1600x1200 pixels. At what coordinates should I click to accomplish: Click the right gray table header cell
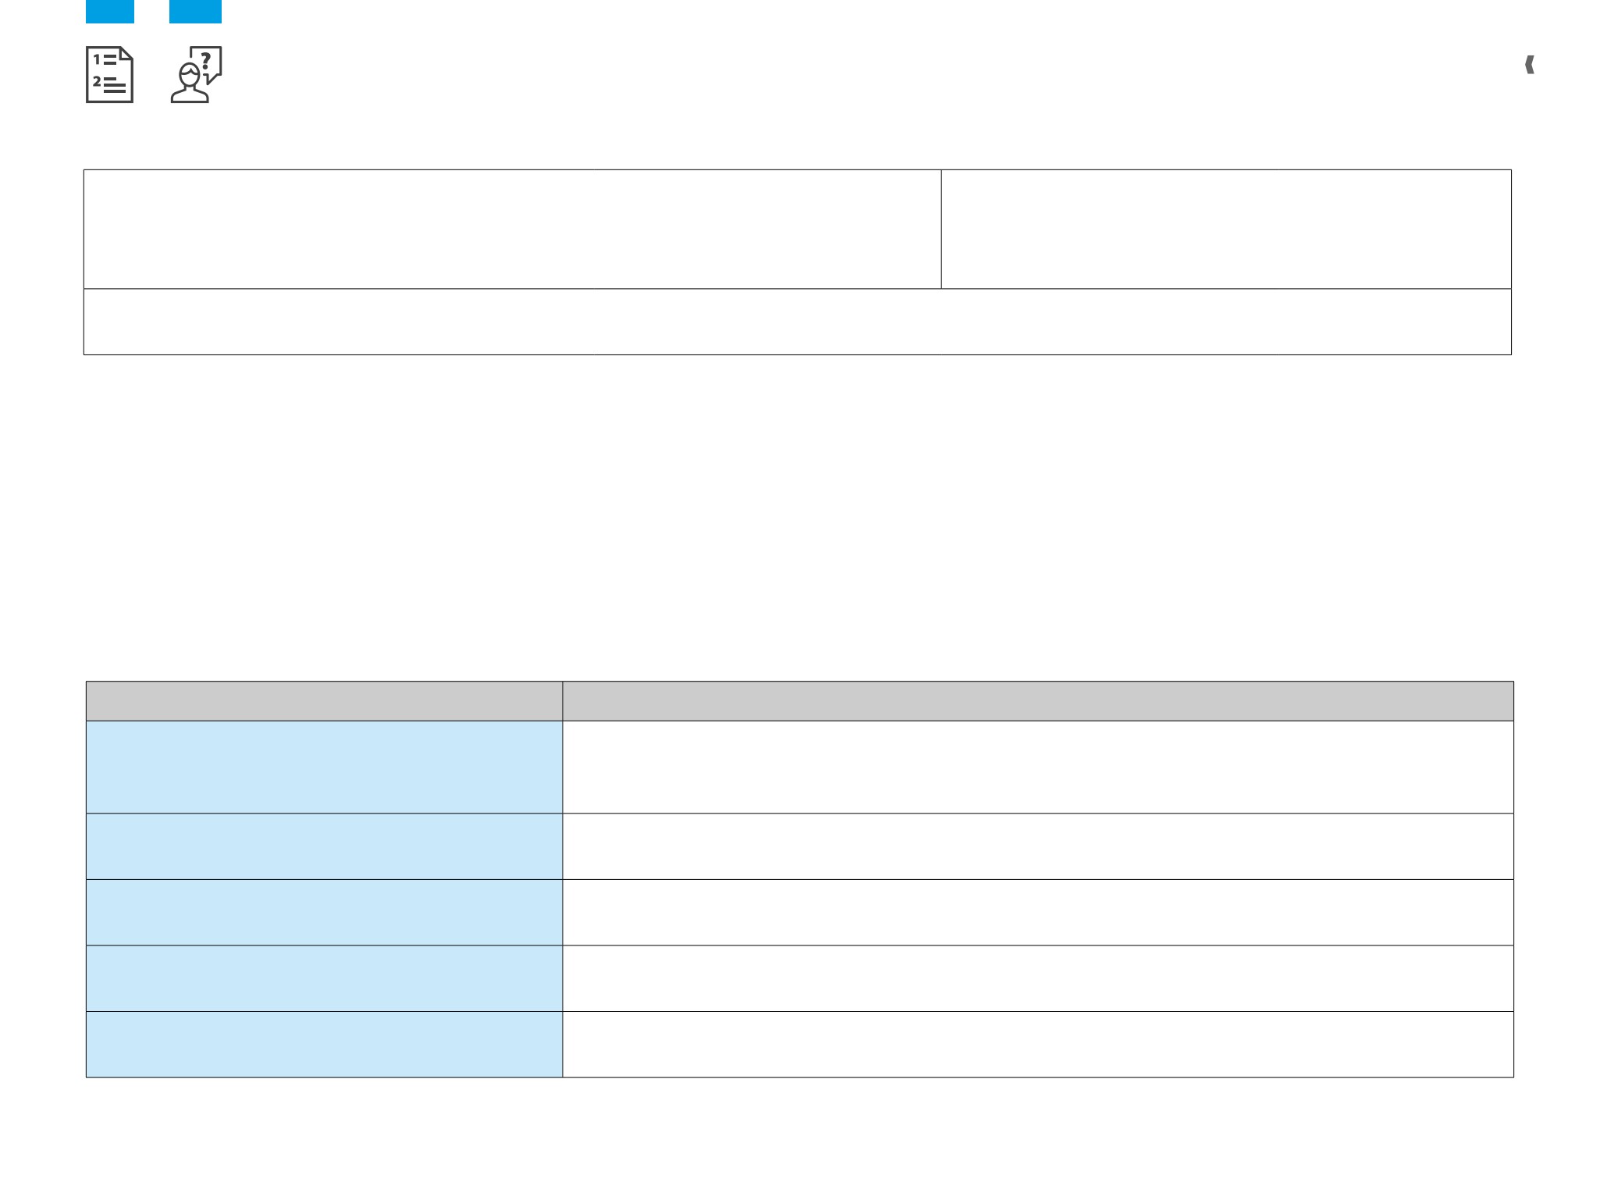coord(1038,701)
